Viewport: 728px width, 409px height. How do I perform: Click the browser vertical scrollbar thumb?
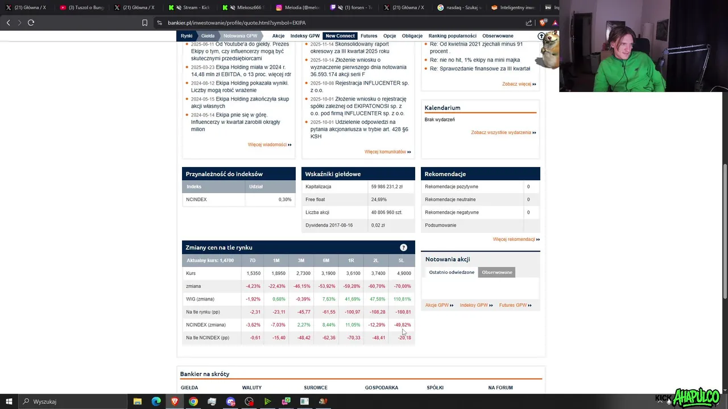pyautogui.click(x=725, y=230)
